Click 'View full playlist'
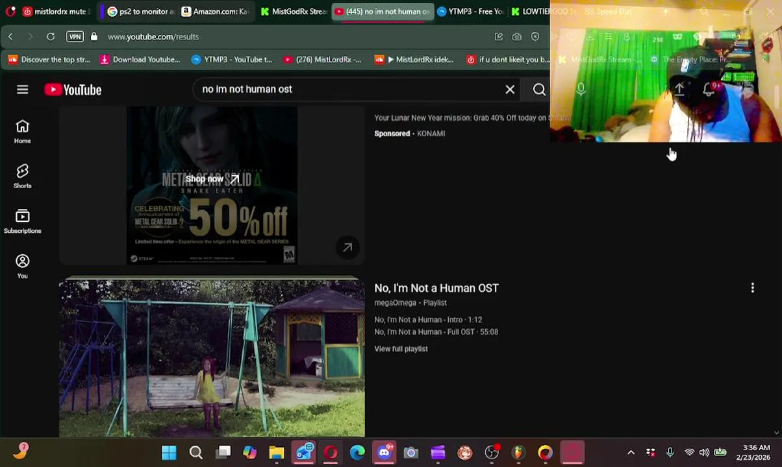The height and width of the screenshot is (467, 782). coord(401,349)
